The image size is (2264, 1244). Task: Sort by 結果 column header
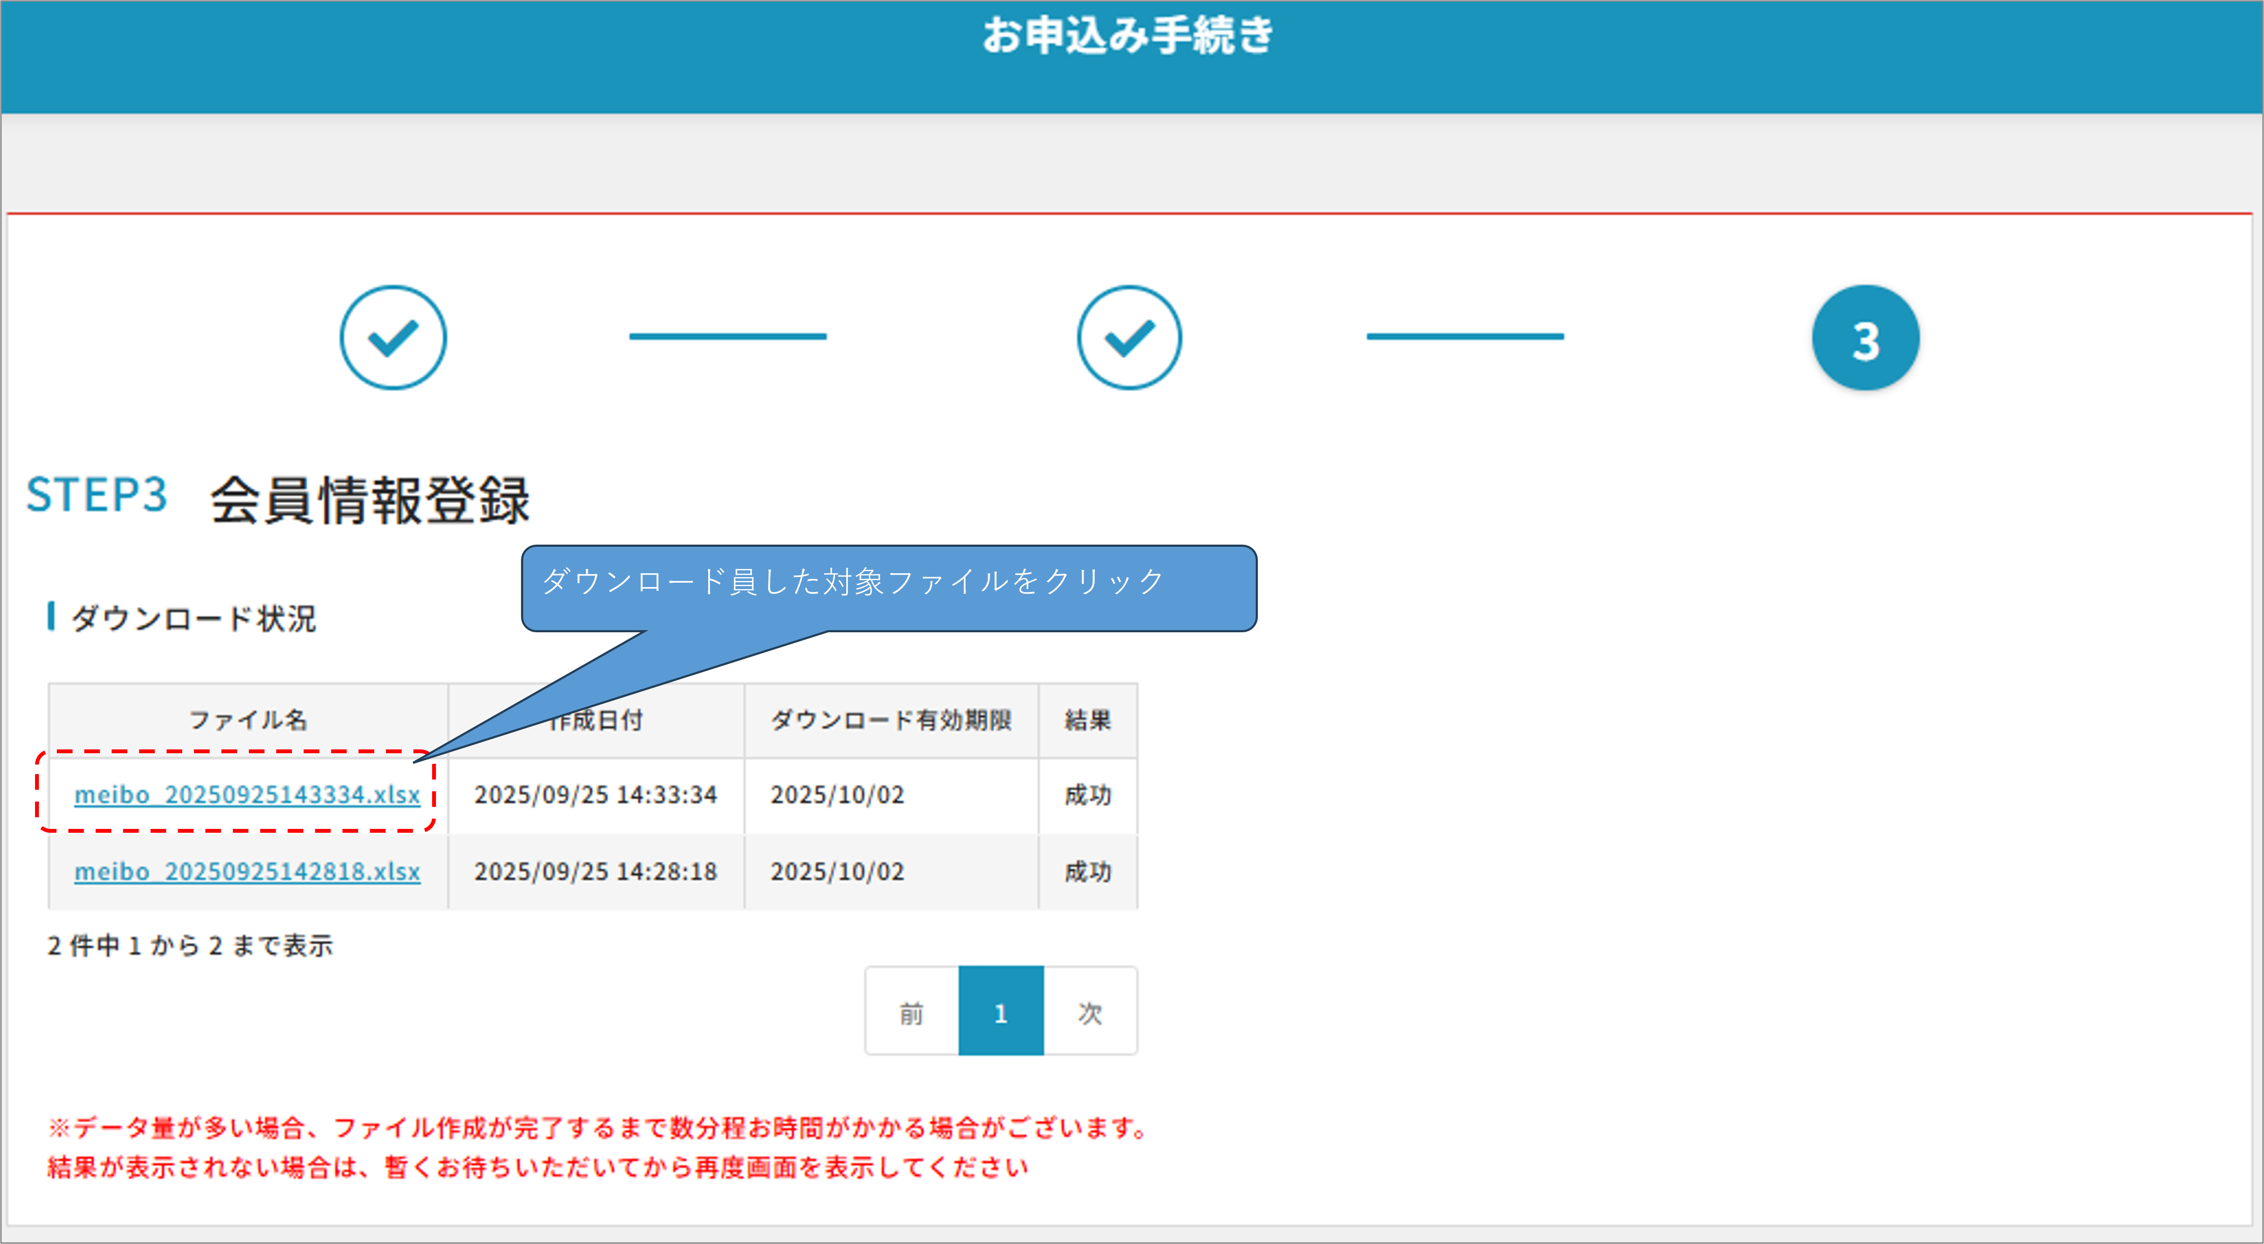[1087, 720]
